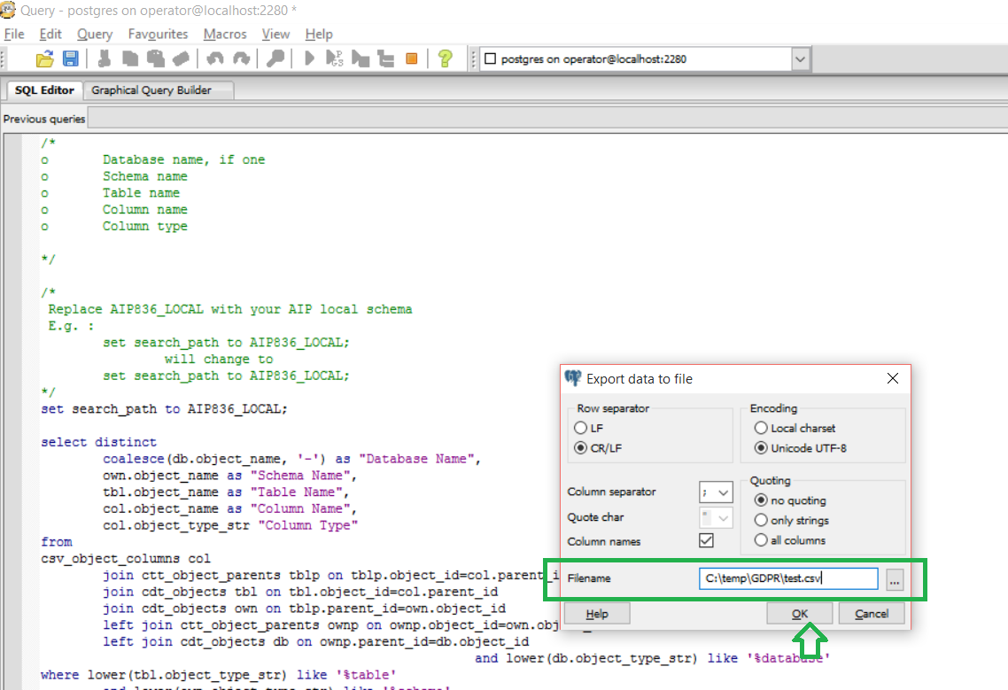Click the orange Cancel query stop icon
The height and width of the screenshot is (690, 1008).
point(411,59)
